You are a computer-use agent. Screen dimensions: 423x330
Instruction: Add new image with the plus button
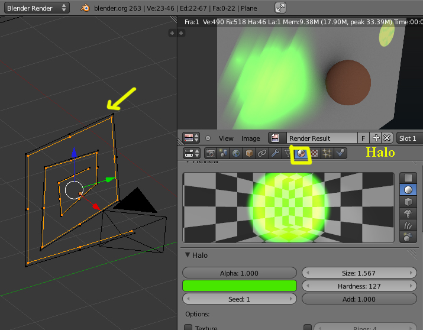[376, 138]
